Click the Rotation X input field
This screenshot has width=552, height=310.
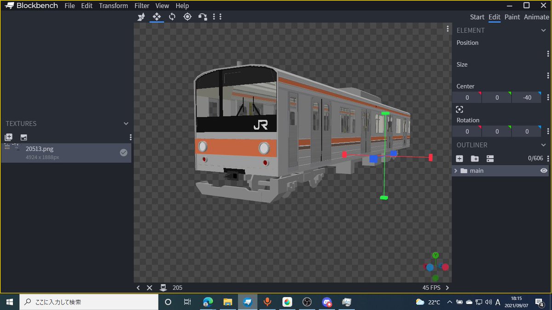click(x=467, y=131)
